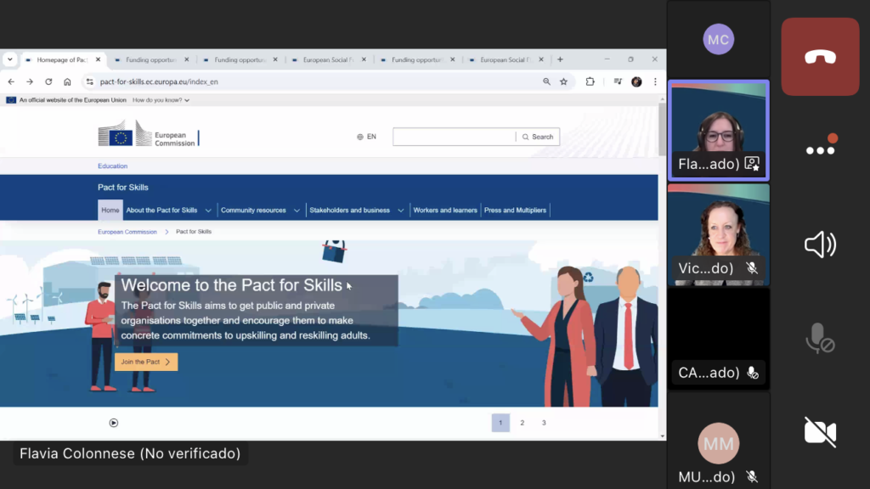Open the Education link
This screenshot has height=489, width=870.
[112, 166]
